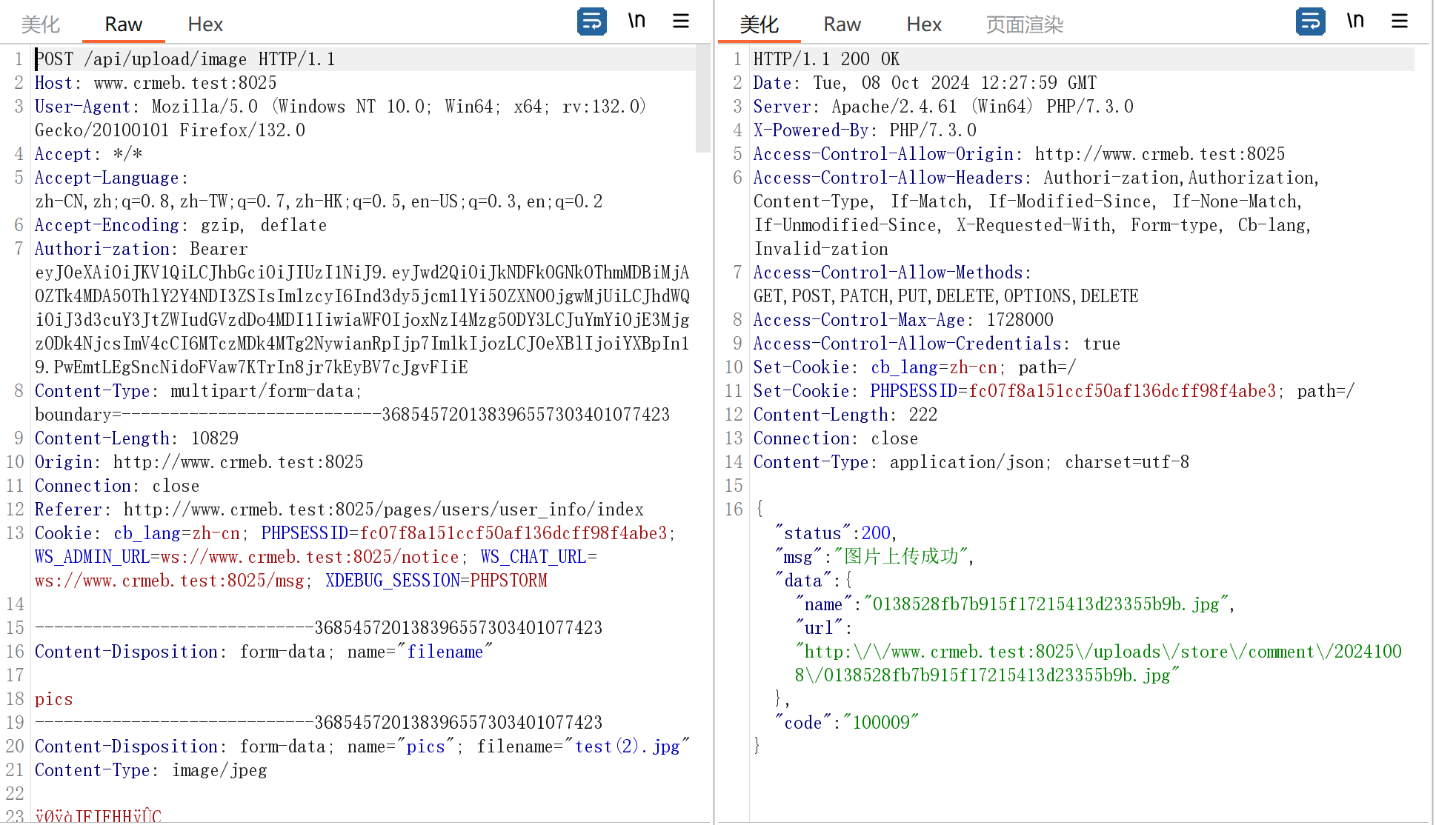Viewport: 1436px width, 825px height.
Task: Click response Connection close header
Action: pos(836,438)
